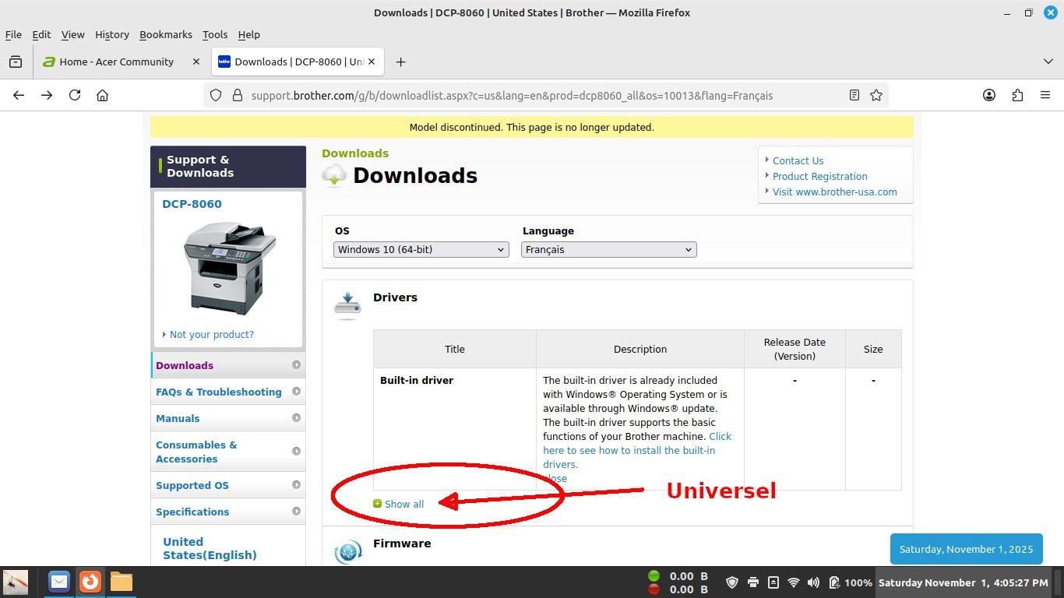The image size is (1064, 598).
Task: Open Wi-Fi network tray icon
Action: (794, 582)
